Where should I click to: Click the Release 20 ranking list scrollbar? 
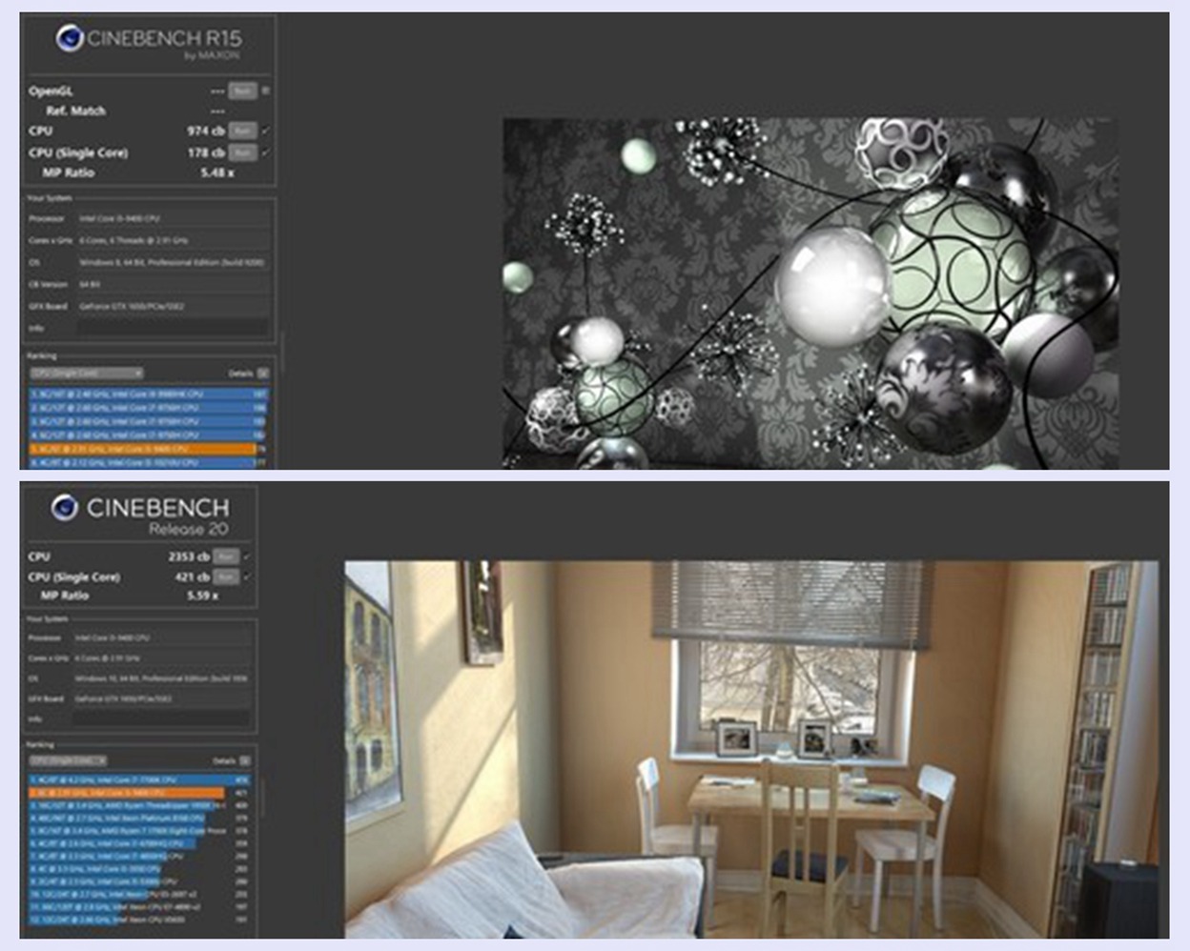tap(262, 799)
